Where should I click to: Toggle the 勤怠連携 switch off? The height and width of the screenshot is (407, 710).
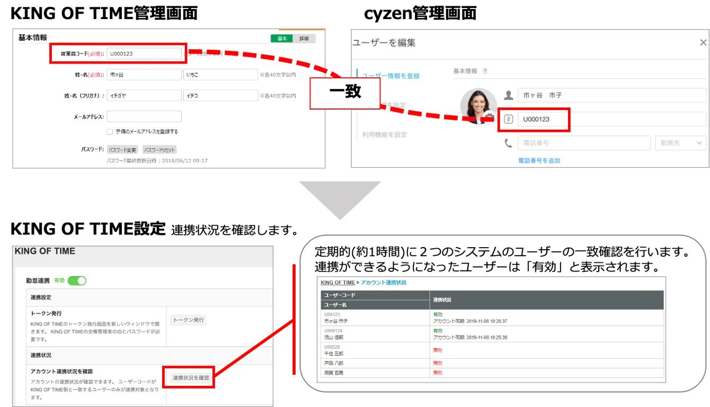[x=77, y=281]
